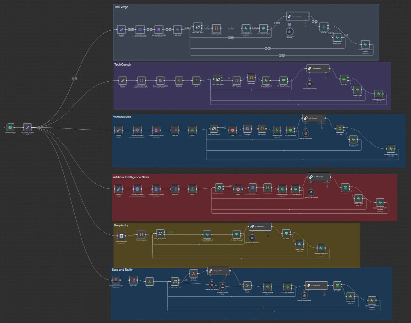Click Loop_Over_Items5 node in Perplexity
The width and height of the screenshot is (411, 323).
160,233
